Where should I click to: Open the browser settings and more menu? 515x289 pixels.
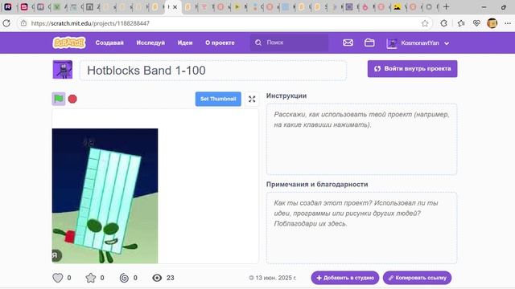[x=508, y=23]
